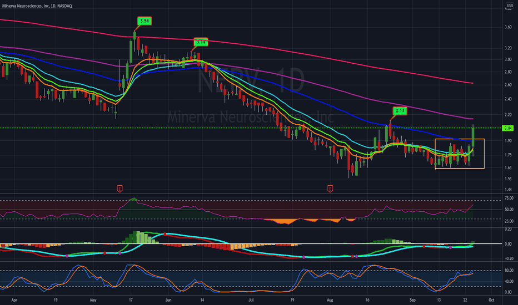Click the Sep date label

click(412, 300)
